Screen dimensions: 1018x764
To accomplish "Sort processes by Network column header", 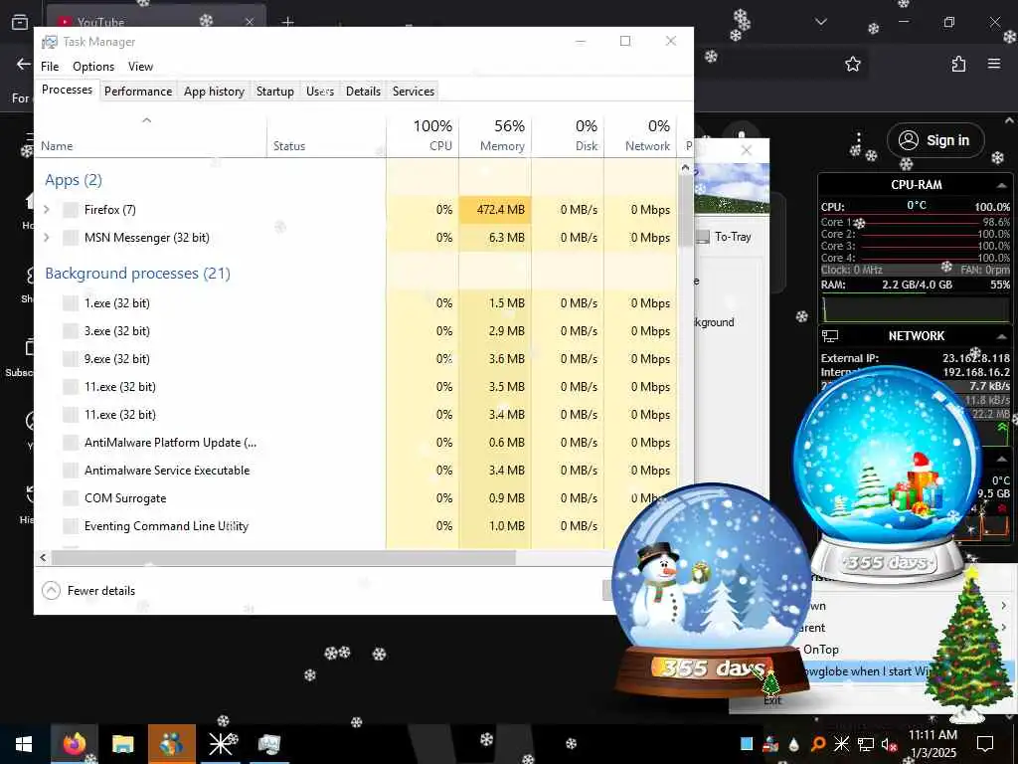I will pos(641,135).
